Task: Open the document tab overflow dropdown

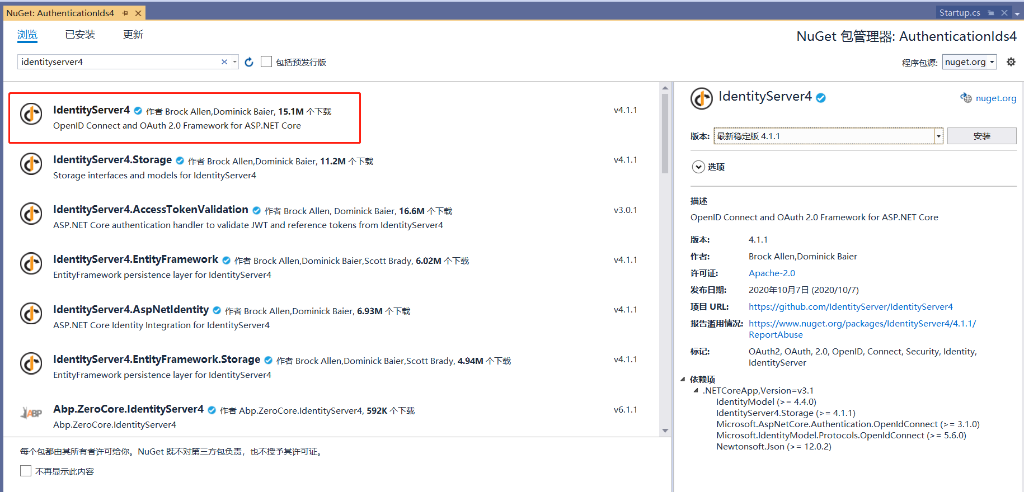Action: pos(1017,13)
